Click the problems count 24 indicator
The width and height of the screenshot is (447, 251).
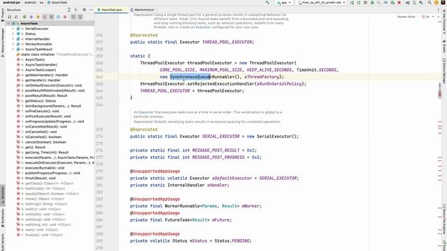[425, 17]
